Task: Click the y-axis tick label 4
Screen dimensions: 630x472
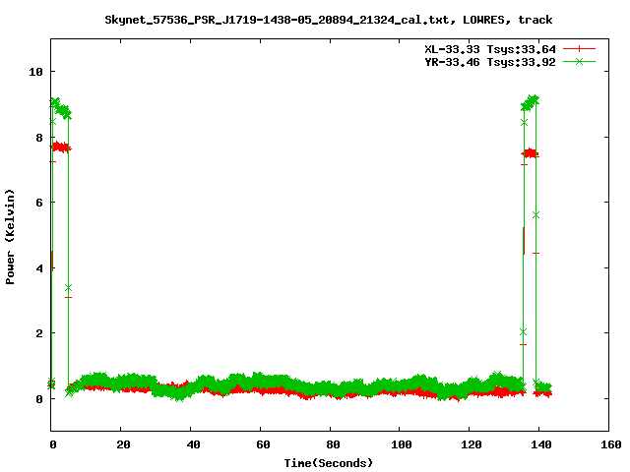Action: (39, 268)
